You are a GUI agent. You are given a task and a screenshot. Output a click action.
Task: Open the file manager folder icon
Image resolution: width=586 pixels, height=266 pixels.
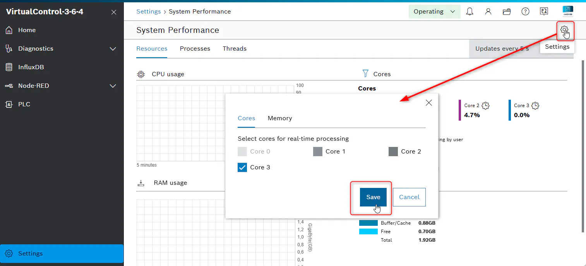click(507, 12)
